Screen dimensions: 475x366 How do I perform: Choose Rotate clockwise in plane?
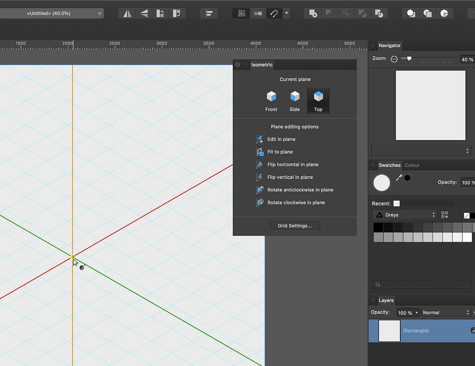(x=296, y=202)
